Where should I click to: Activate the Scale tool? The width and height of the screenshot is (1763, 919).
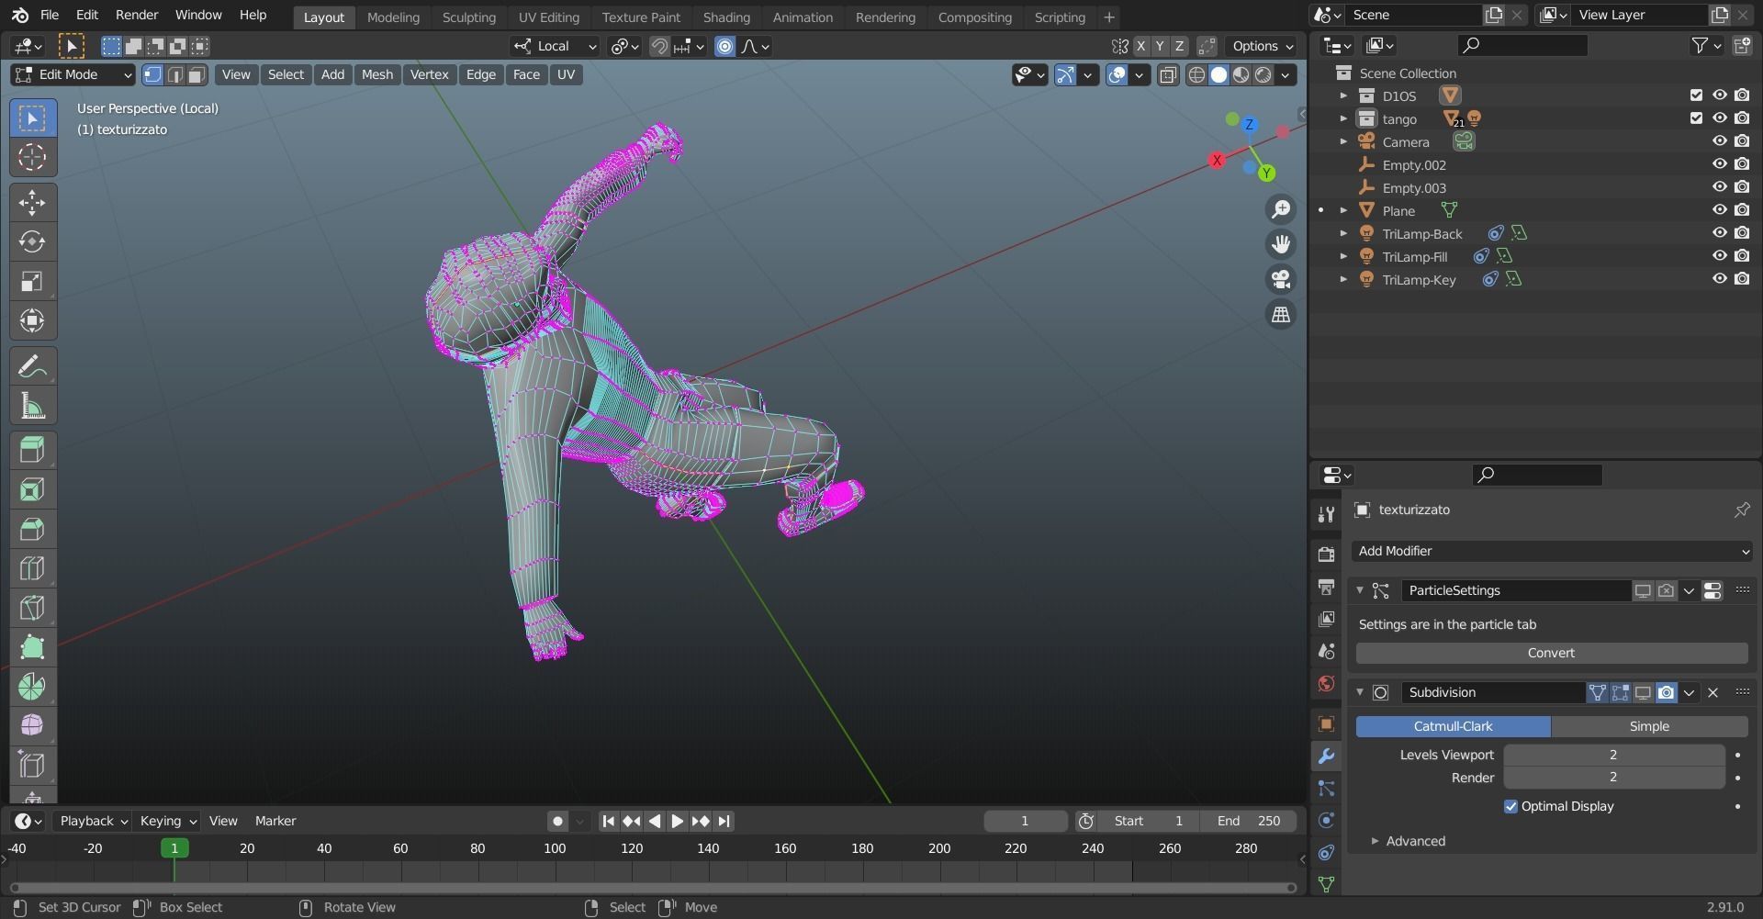[32, 281]
